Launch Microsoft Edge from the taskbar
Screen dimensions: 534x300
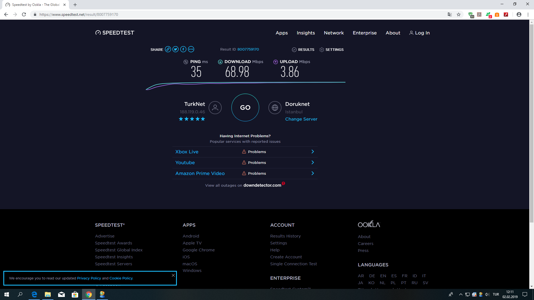pos(34,294)
